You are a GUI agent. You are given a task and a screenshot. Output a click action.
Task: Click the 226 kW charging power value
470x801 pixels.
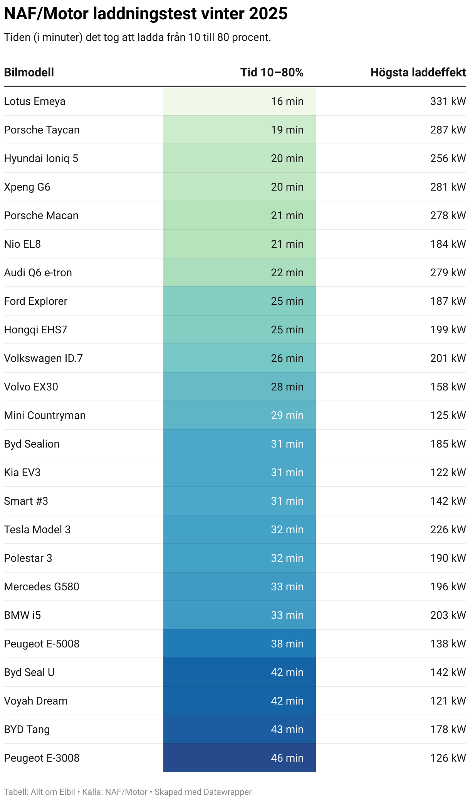448,530
